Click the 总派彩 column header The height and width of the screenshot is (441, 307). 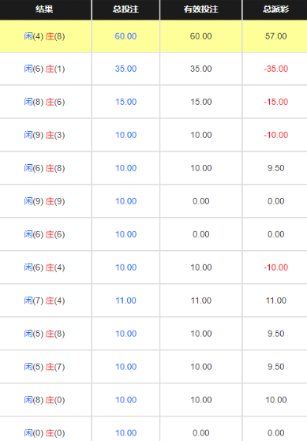[275, 9]
